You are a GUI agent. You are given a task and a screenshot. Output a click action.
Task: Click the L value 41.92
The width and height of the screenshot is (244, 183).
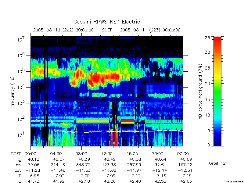[x=59, y=181]
